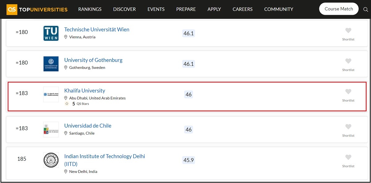Open the Discover menu
The image size is (371, 183).
[x=124, y=9]
